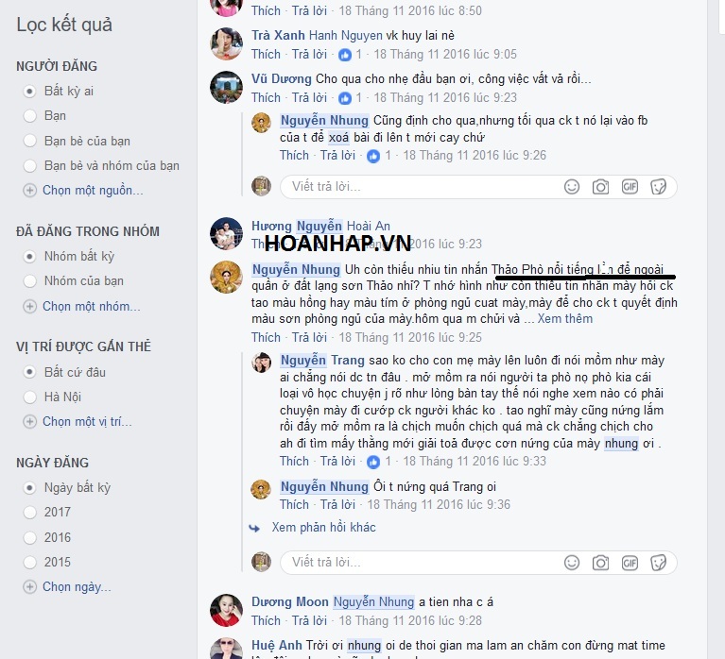Select the 'Bạn bè của bạn' radio option
Image resolution: width=725 pixels, height=659 pixels.
click(29, 141)
